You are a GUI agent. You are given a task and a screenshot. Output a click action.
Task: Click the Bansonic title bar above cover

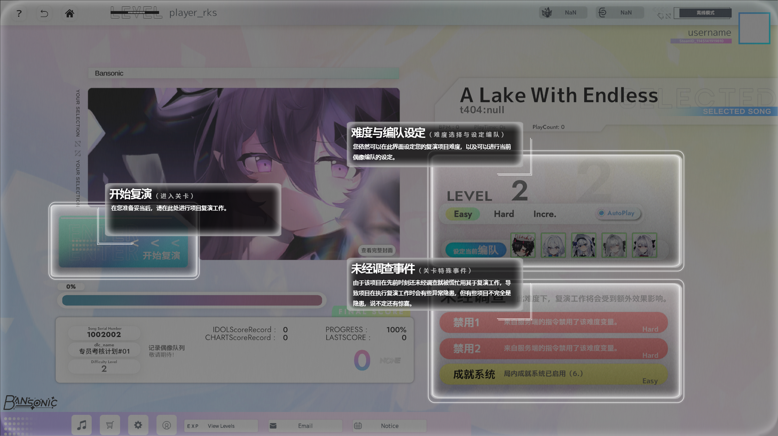[243, 73]
